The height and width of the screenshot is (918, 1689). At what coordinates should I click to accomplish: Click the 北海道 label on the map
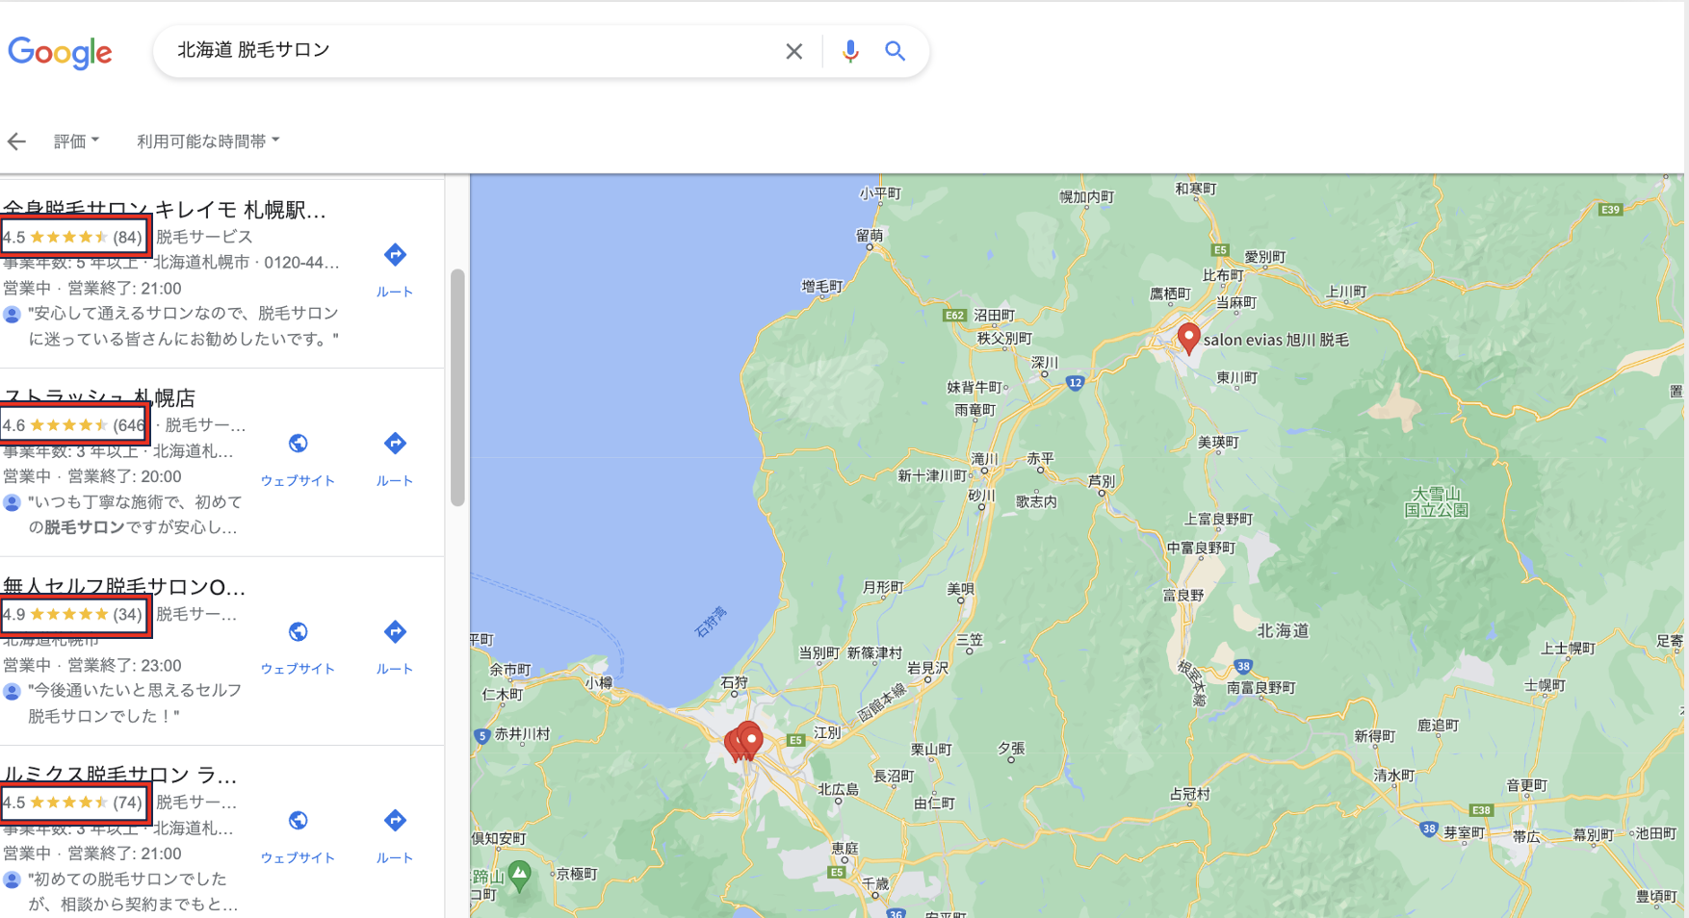pyautogui.click(x=1284, y=630)
